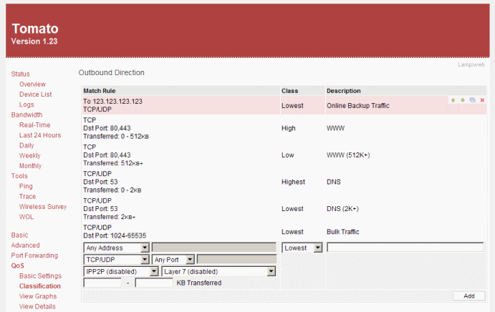495x312 pixels.
Task: Click the Tomato title in the header
Action: 35,29
